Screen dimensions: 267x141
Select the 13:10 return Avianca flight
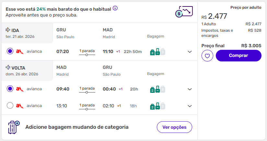pyautogui.click(x=10, y=105)
